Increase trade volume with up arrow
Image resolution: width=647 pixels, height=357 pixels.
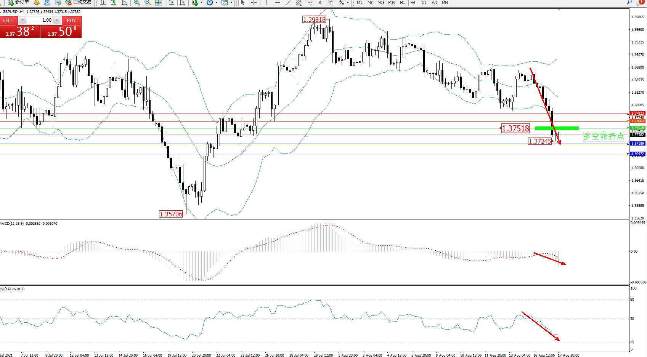[x=57, y=20]
